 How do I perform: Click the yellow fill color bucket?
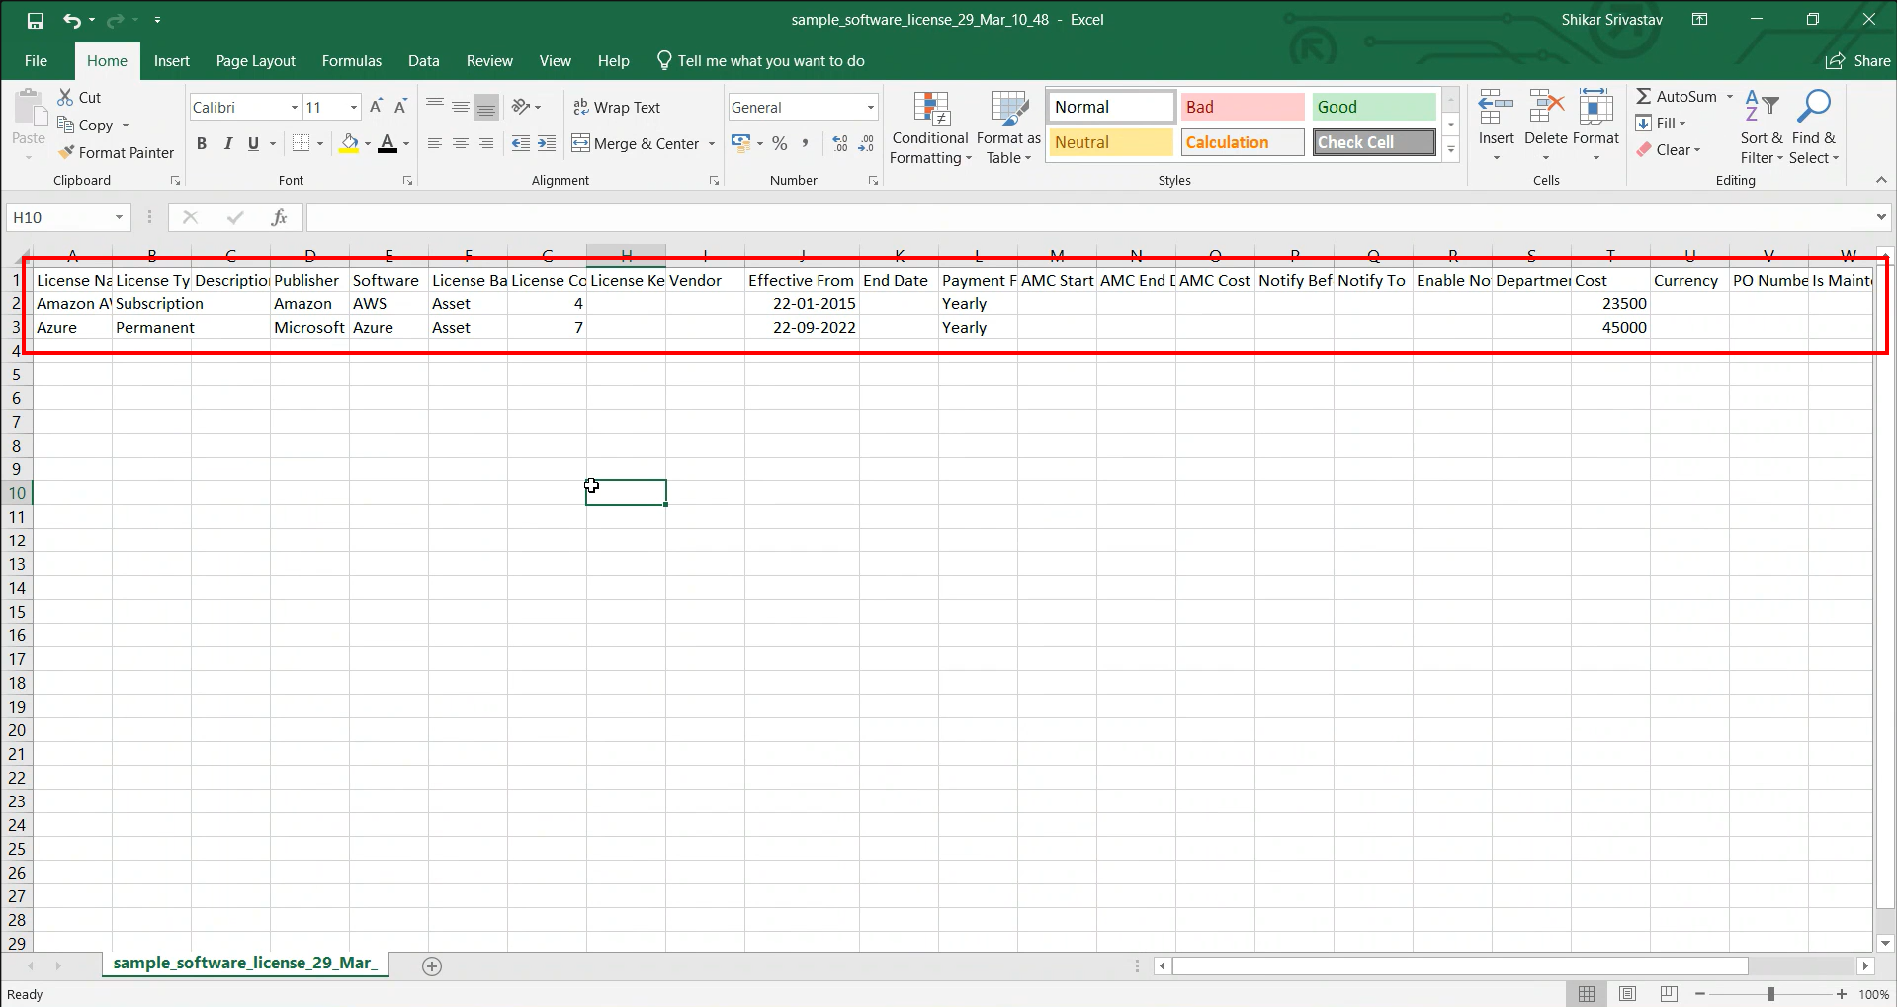(349, 144)
